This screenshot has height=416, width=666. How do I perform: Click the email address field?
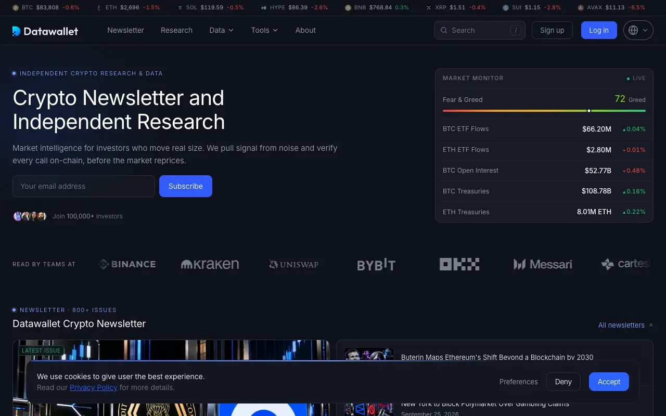tap(84, 186)
